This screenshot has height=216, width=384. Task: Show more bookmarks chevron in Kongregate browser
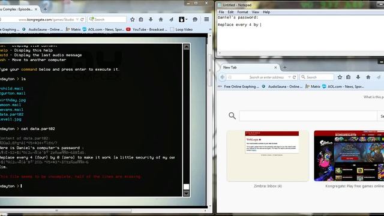pos(210,29)
